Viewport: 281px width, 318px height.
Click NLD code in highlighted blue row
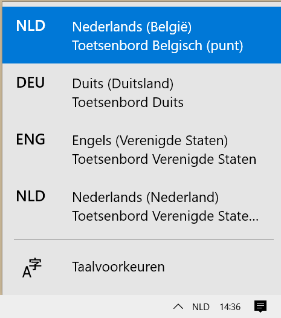click(31, 26)
